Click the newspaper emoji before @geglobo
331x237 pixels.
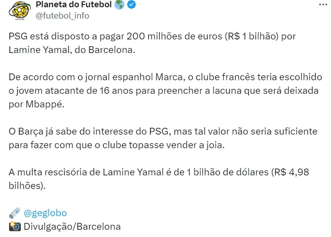(x=14, y=213)
